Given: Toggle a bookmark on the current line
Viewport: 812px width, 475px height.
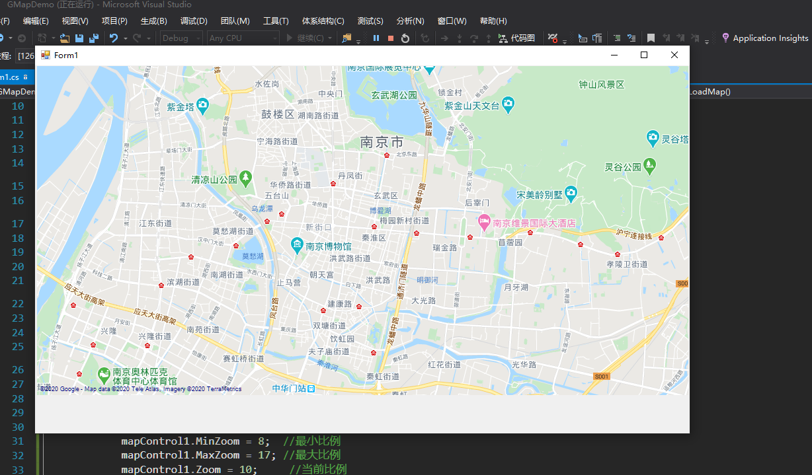Looking at the screenshot, I should coord(651,38).
